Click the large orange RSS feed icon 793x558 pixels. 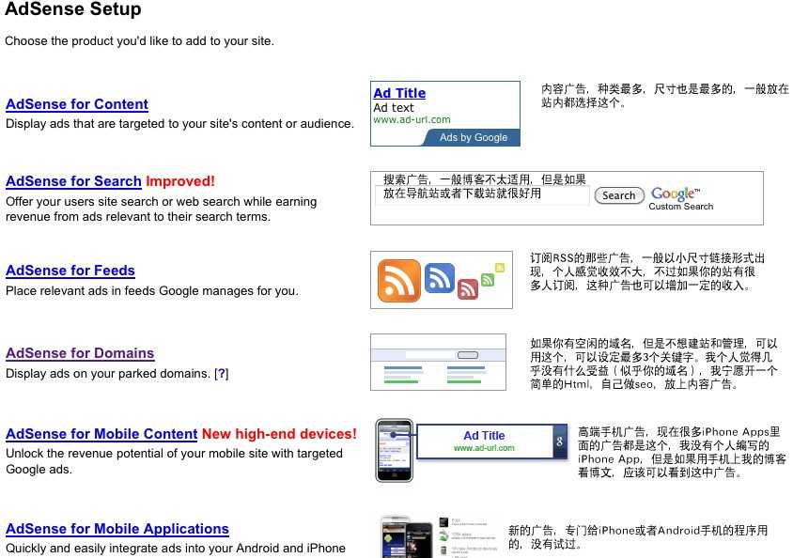(x=396, y=280)
